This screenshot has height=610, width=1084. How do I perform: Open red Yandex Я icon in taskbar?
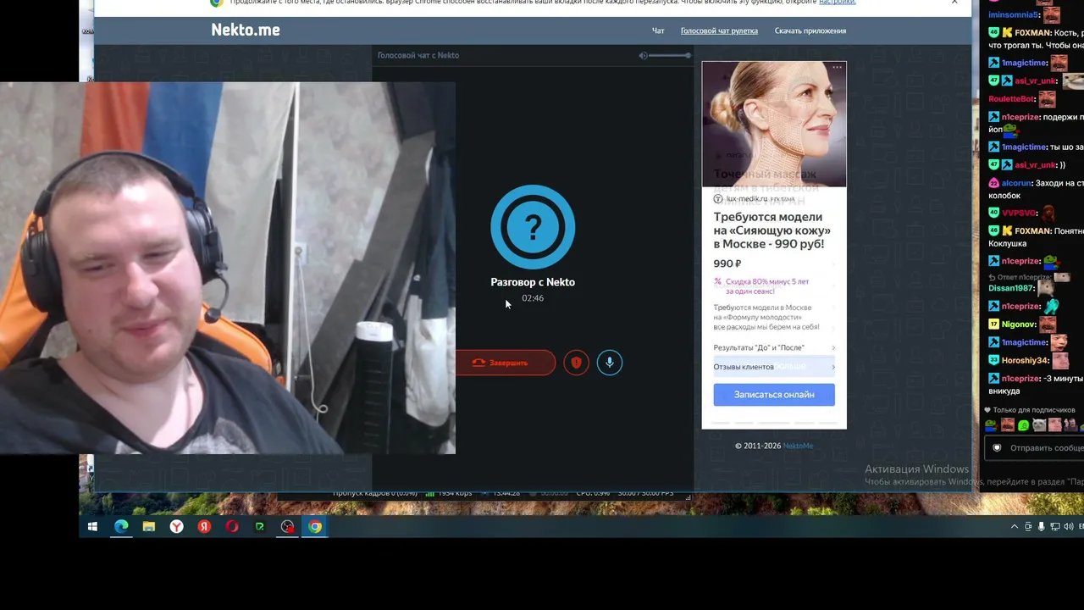click(x=204, y=527)
